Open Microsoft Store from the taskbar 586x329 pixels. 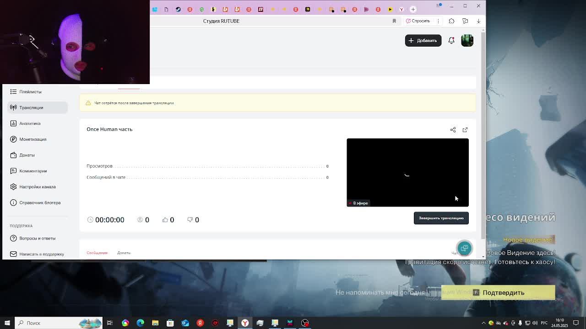170,323
